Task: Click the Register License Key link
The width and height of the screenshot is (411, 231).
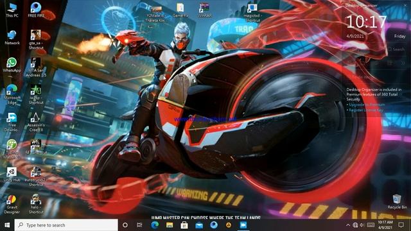Action: pyautogui.click(x=365, y=110)
